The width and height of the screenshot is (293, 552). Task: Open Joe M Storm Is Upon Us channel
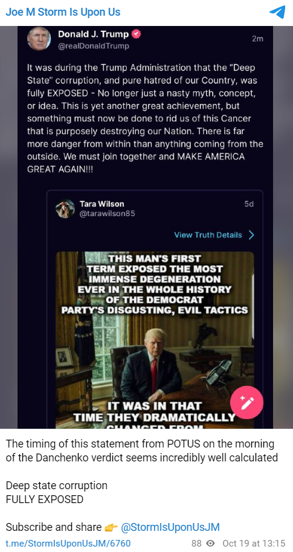[63, 12]
